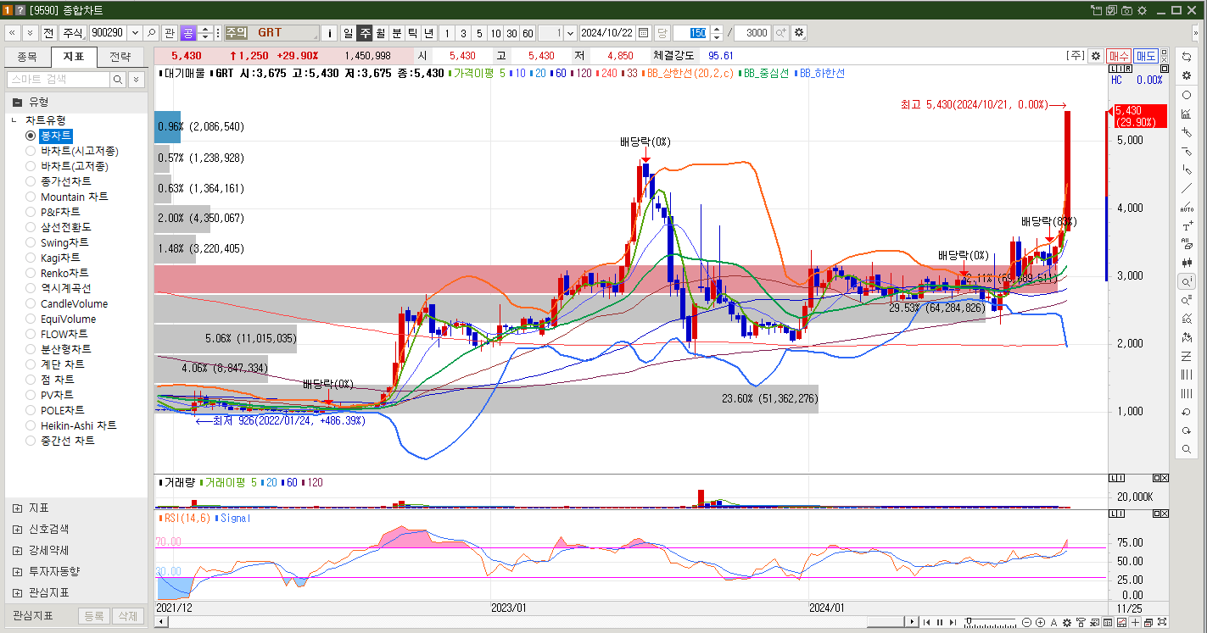The image size is (1207, 633).
Task: Click the paint roller icon in bottom toolbar
Action: [x=1081, y=623]
